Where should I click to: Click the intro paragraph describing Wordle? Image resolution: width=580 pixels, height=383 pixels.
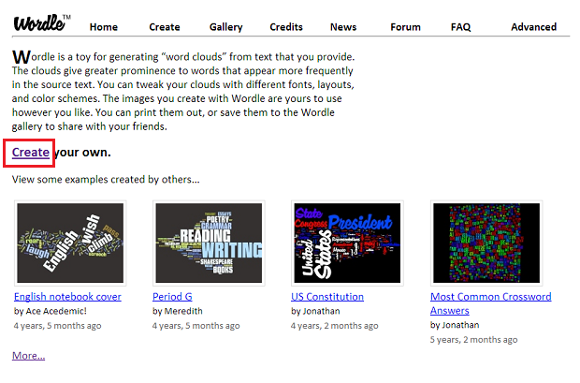pos(183,92)
